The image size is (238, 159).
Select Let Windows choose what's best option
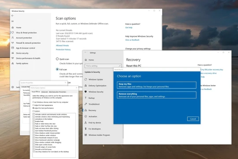tap(33, 102)
